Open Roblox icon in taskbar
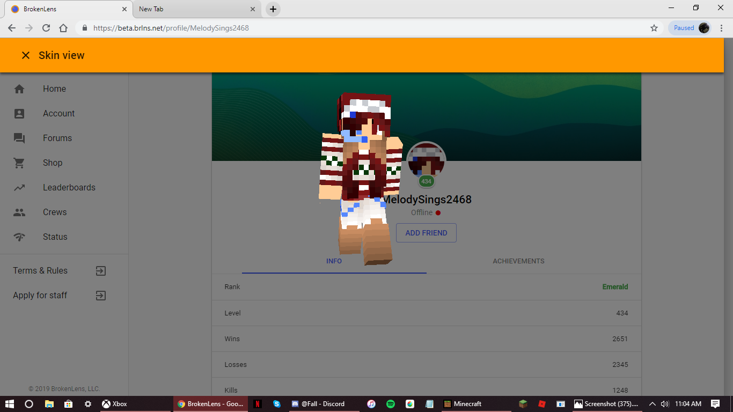The image size is (733, 412). (542, 404)
